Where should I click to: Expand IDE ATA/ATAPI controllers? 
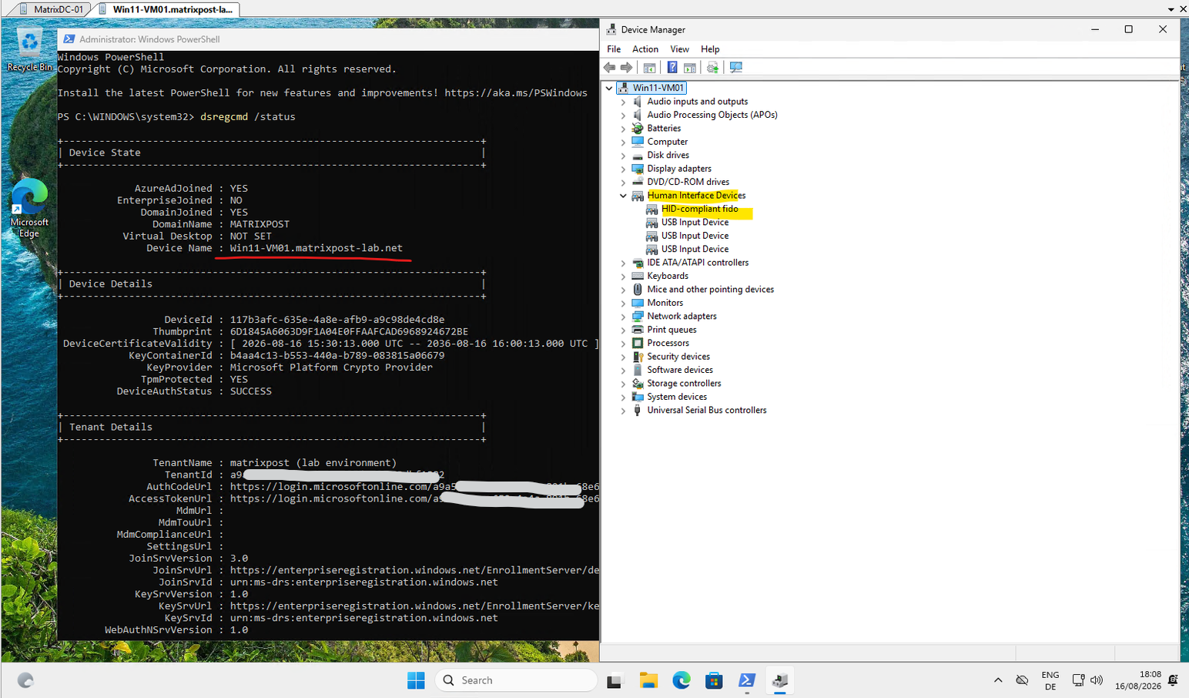click(x=623, y=263)
